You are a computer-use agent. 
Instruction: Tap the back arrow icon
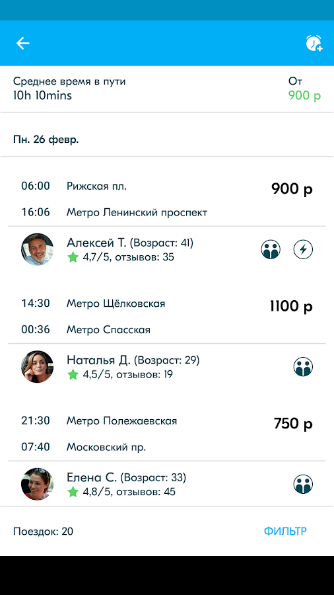tap(22, 43)
